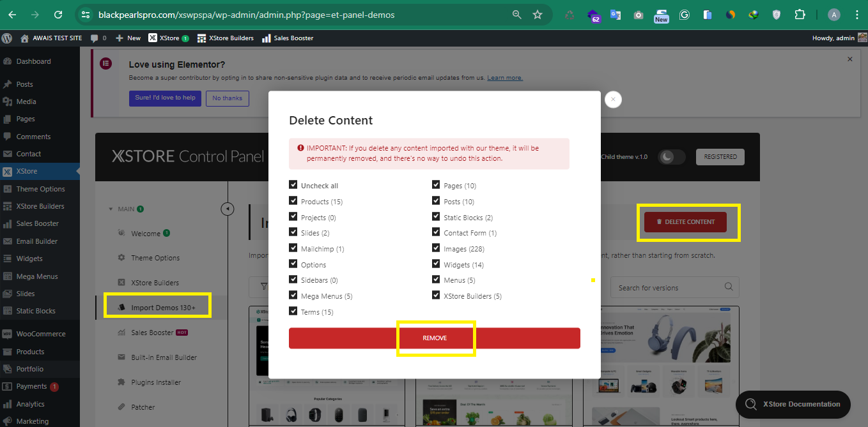The width and height of the screenshot is (868, 427).
Task: Click the Pages icon in sidebar
Action: tap(8, 119)
